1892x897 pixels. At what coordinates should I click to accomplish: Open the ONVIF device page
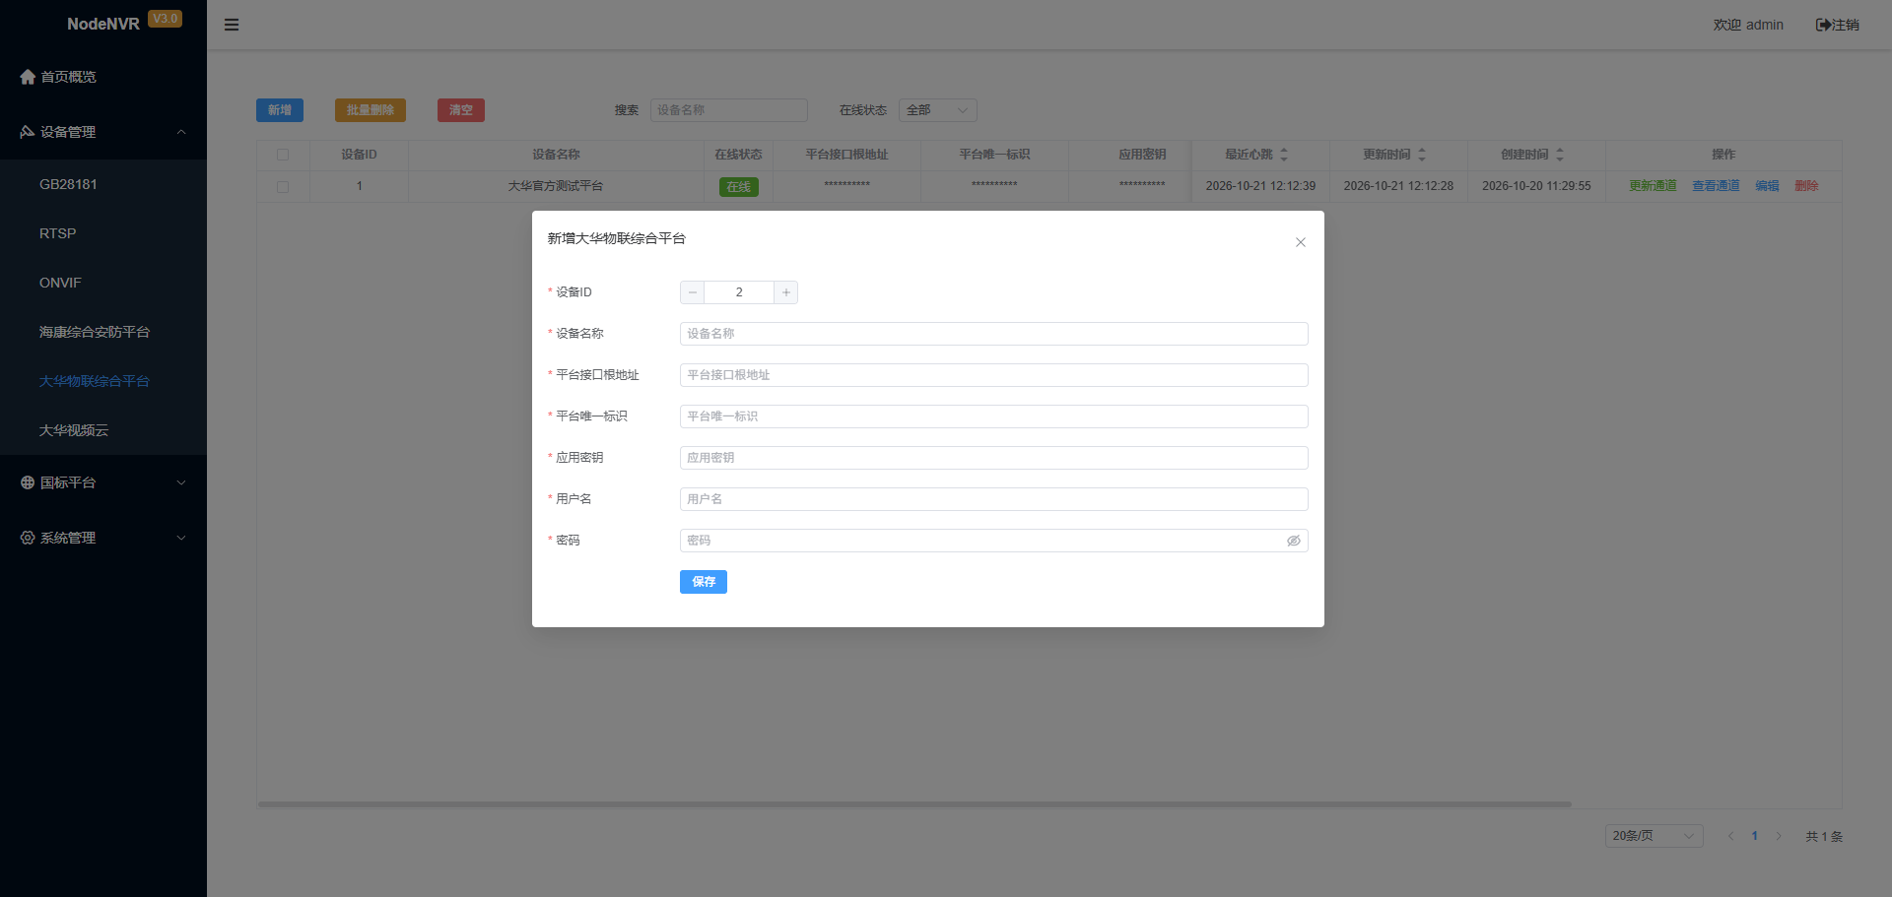pyautogui.click(x=103, y=283)
